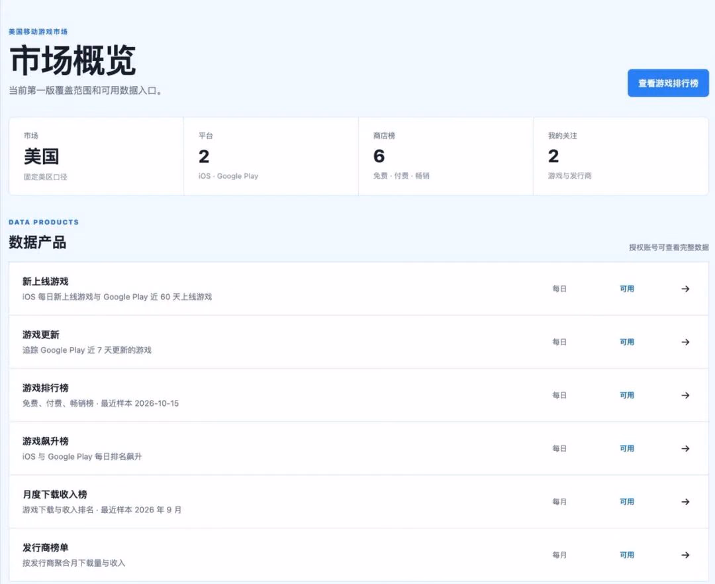
Task: Select the 市场 美国 summary card
Action: (96, 156)
